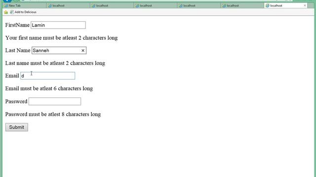Click the "Email" label text

tap(12, 76)
